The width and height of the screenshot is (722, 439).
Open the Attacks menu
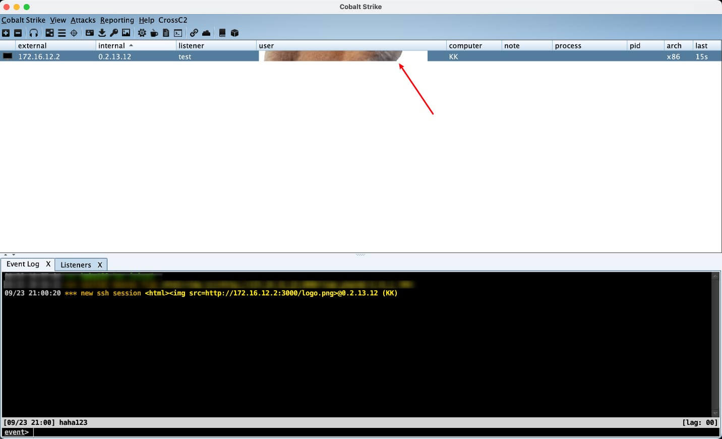(83, 20)
